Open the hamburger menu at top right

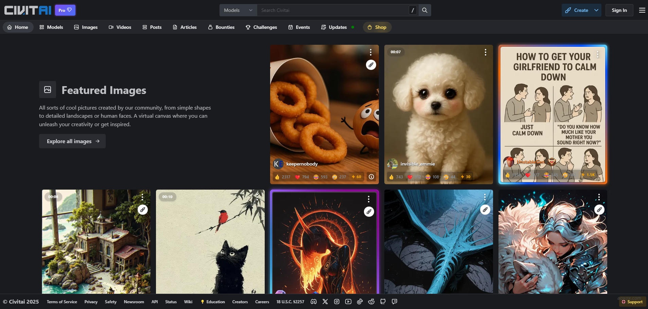pyautogui.click(x=642, y=10)
